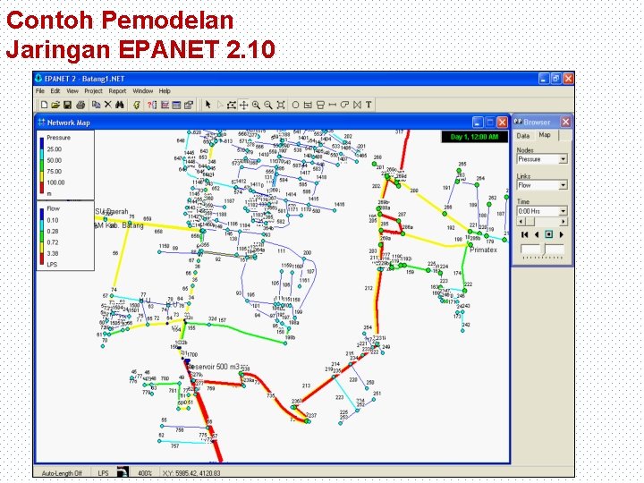Click the time scrollbar left arrow
This screenshot has height=483, width=644.
pyautogui.click(x=521, y=222)
